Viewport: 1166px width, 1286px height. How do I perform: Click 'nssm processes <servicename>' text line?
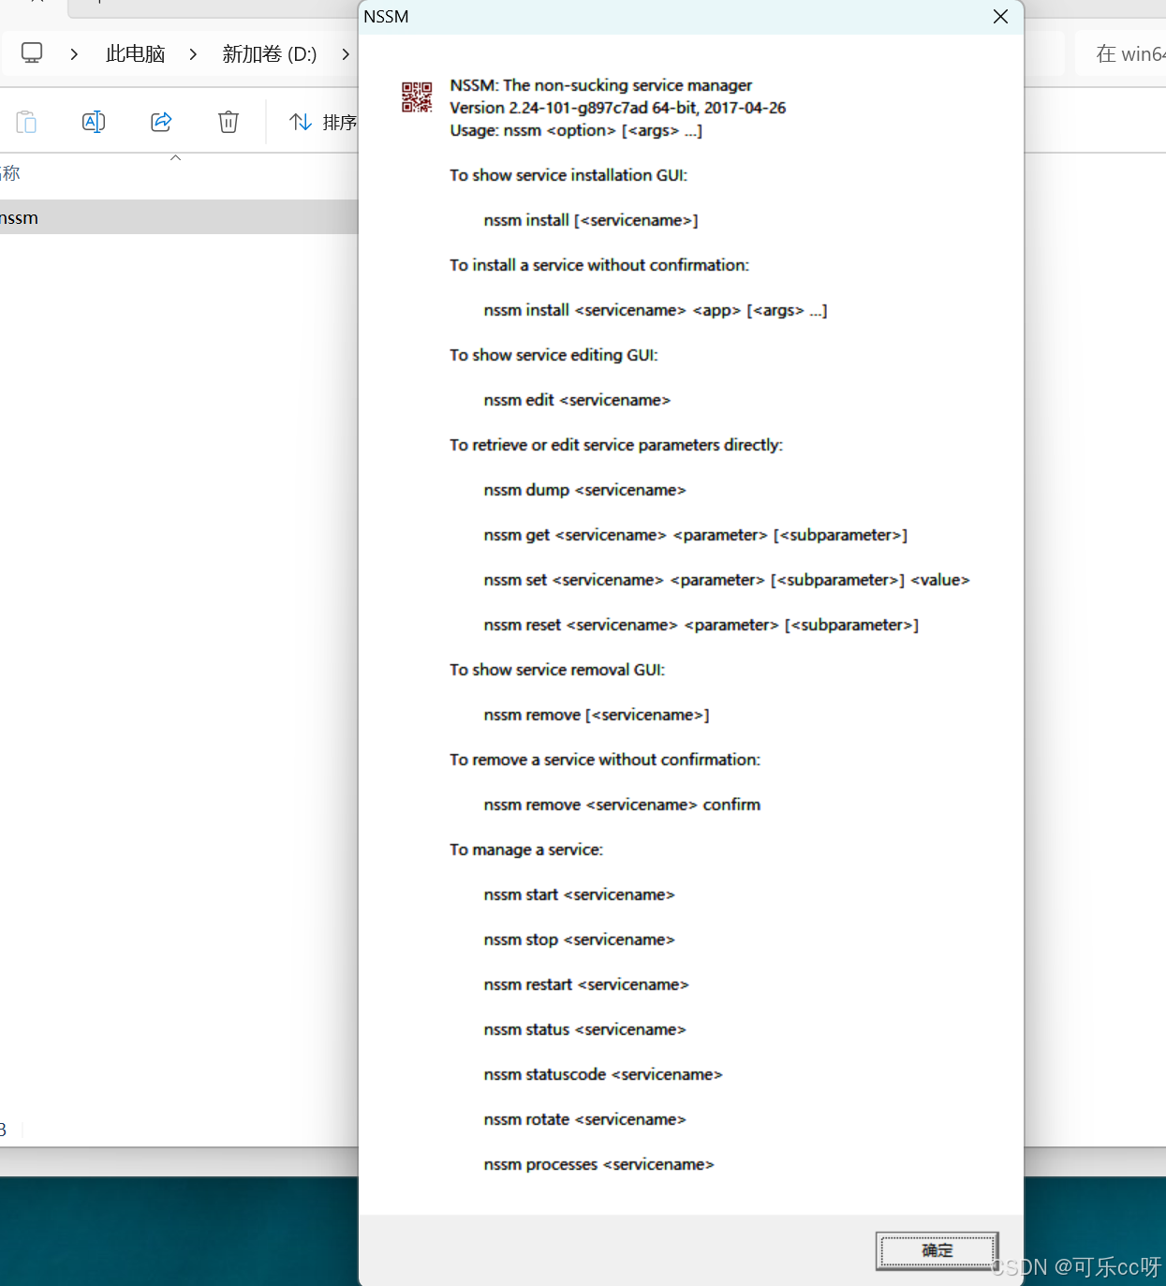(x=598, y=1164)
